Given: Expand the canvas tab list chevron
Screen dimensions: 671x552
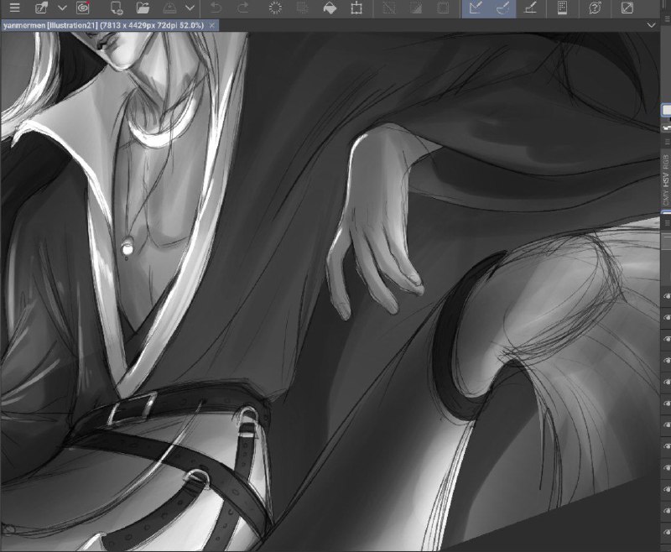Looking at the screenshot, I should [651, 25].
